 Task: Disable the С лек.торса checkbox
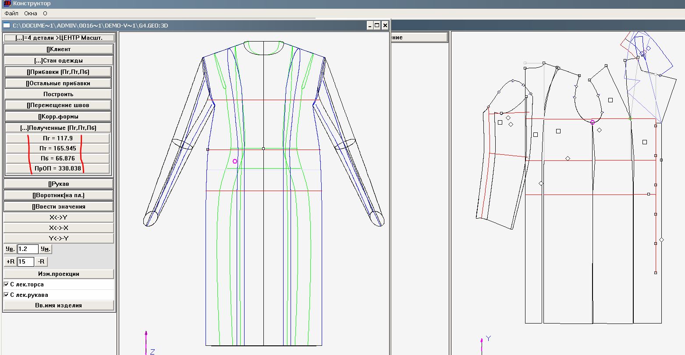[x=6, y=285]
